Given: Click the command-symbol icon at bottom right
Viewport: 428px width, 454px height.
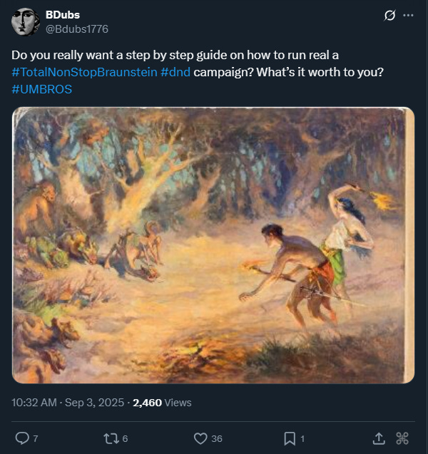Looking at the screenshot, I should (x=402, y=438).
